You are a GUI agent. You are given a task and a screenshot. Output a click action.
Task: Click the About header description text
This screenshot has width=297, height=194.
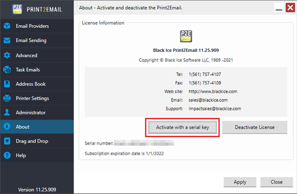131,8
